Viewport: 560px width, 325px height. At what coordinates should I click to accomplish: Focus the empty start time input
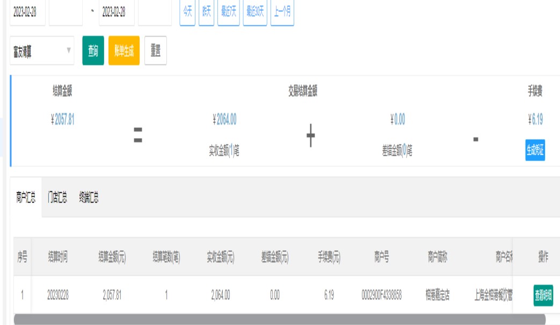pos(66,12)
